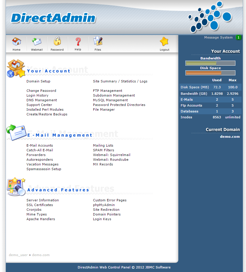246x272 pixels.
Task: View Server Information
Action: [43, 200]
